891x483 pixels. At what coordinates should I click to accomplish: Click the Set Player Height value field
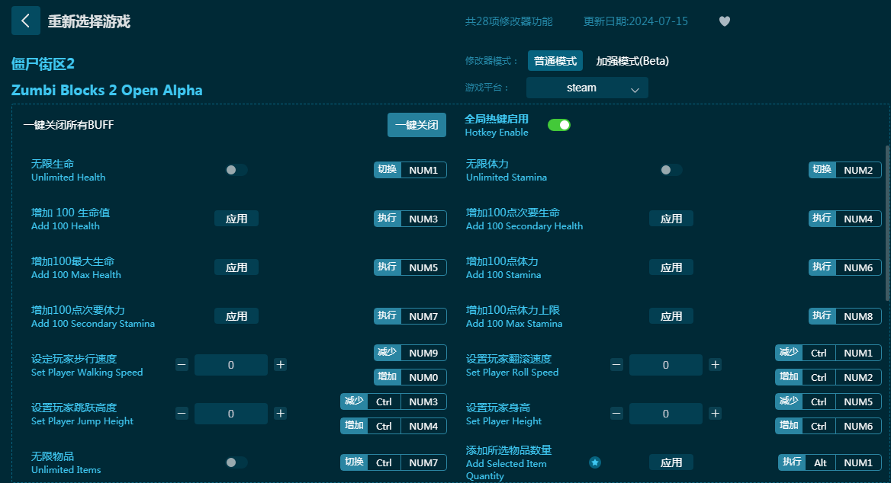coord(665,414)
